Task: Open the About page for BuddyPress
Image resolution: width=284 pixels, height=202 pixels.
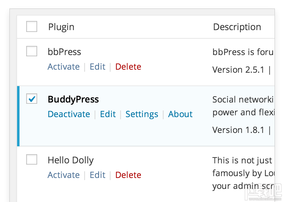Action: (x=180, y=114)
